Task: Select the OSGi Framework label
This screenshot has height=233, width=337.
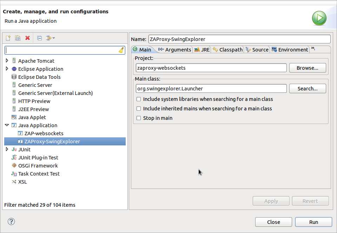Action: coord(38,166)
